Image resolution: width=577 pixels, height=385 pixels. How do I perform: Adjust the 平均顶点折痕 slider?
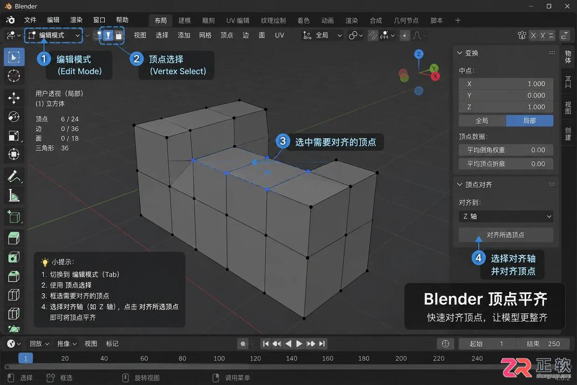[506, 164]
